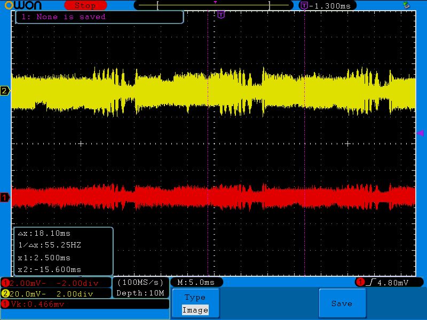Click the channel 2 yellow ground marker
The height and width of the screenshot is (320, 427).
pyautogui.click(x=5, y=91)
